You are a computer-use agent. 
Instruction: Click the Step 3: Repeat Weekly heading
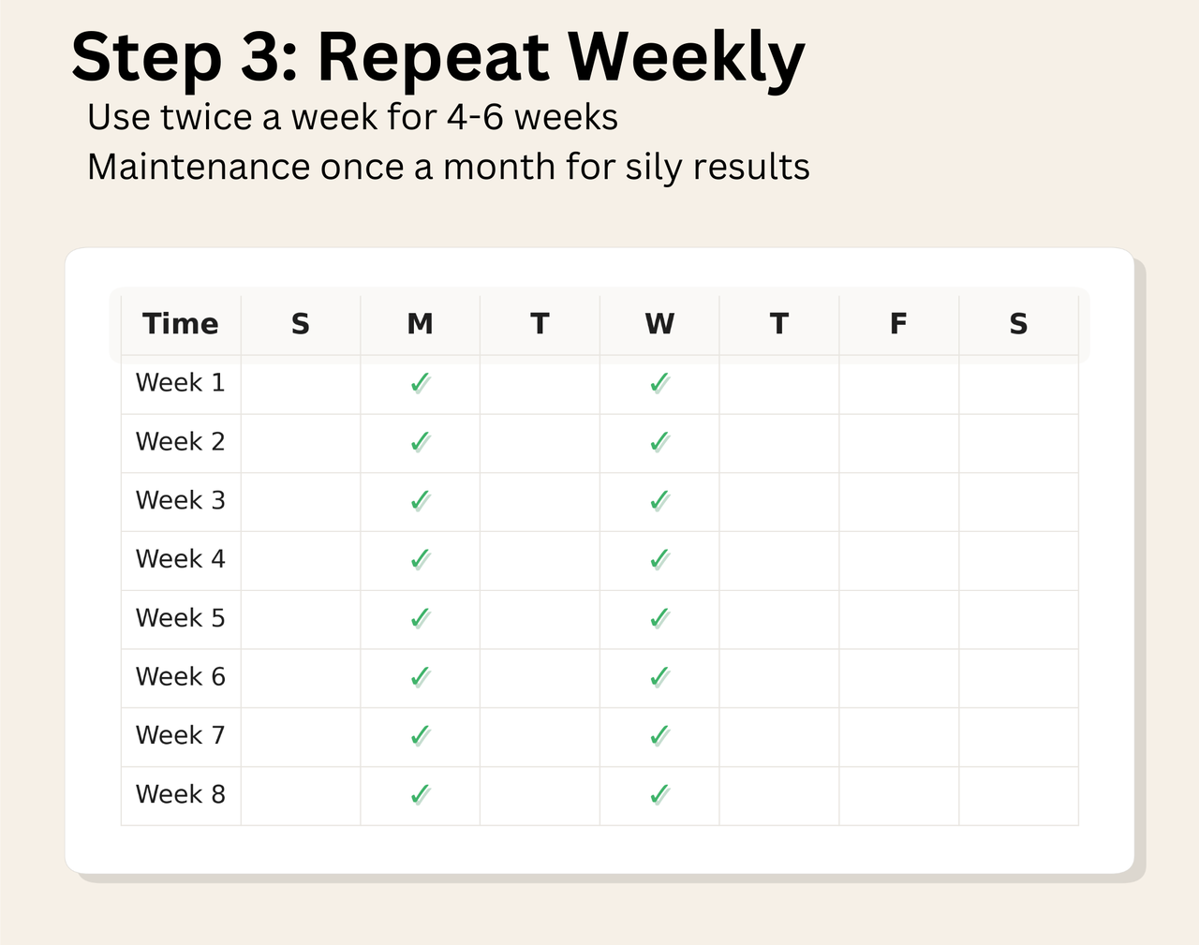pos(437,58)
